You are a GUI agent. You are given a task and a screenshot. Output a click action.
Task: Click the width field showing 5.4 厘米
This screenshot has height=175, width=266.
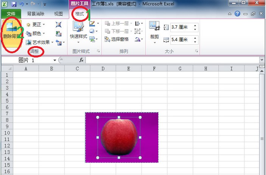181,40
